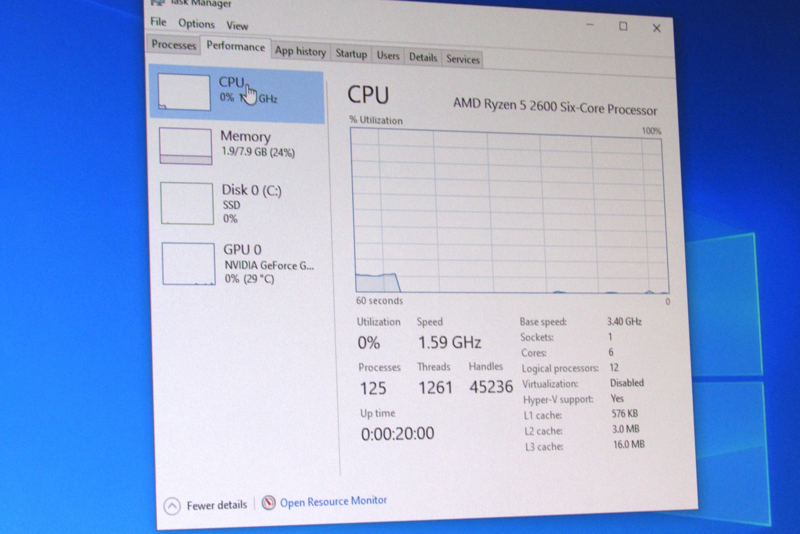Select the Memory mini graph thumbnail
Image resolution: width=800 pixels, height=534 pixels.
[186, 146]
